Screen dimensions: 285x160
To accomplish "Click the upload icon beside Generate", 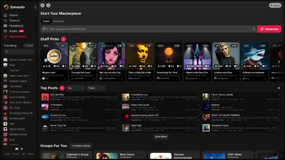I will (254, 29).
